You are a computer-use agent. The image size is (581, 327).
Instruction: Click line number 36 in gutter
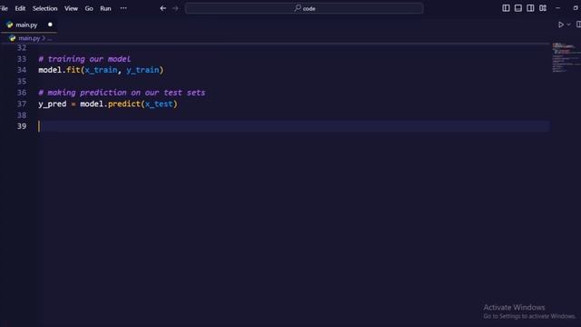coord(22,93)
